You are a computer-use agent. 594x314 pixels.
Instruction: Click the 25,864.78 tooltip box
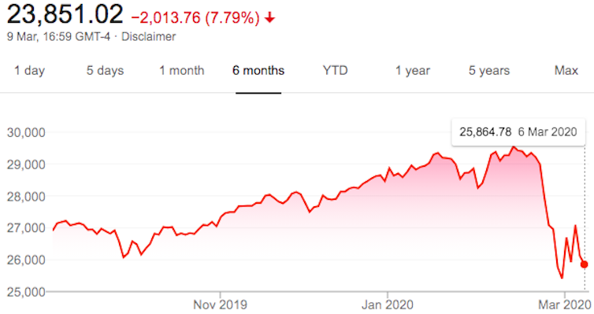pyautogui.click(x=518, y=132)
